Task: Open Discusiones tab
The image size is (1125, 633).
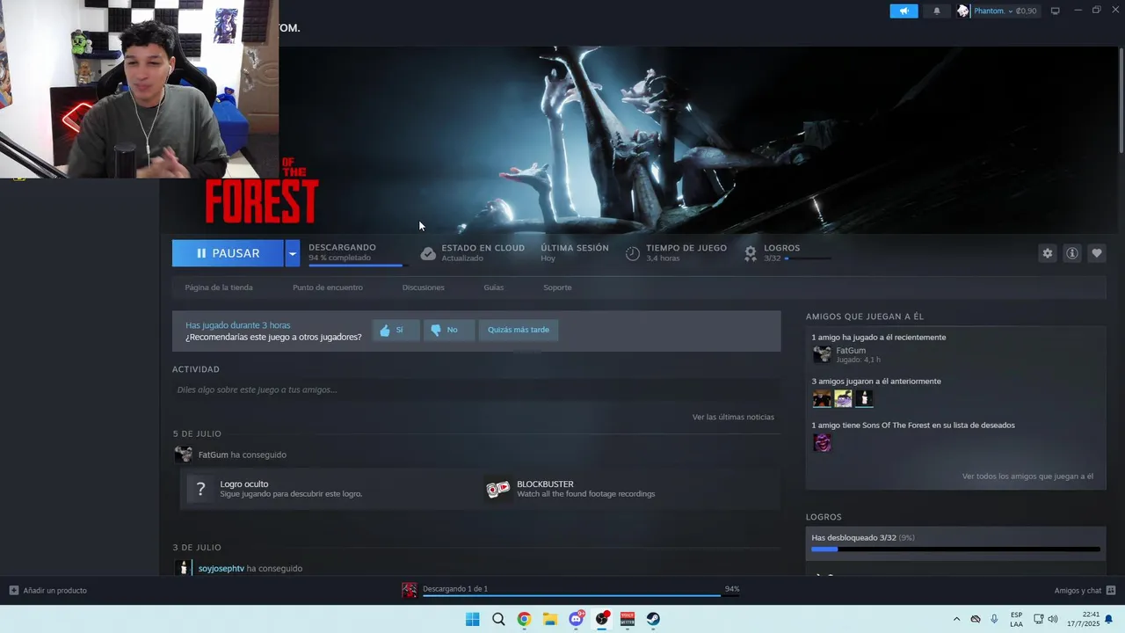Action: 424,287
